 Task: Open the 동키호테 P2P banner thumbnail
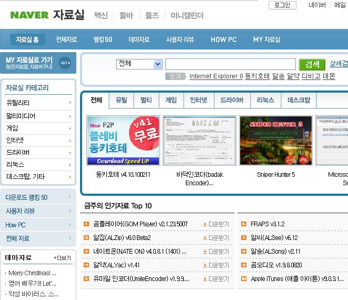click(x=123, y=141)
